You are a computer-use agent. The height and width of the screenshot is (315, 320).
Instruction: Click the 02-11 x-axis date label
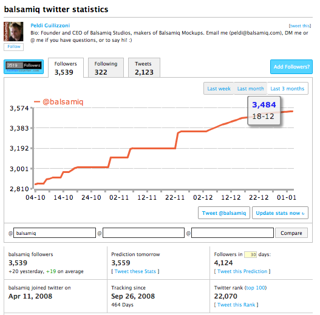(x=119, y=197)
